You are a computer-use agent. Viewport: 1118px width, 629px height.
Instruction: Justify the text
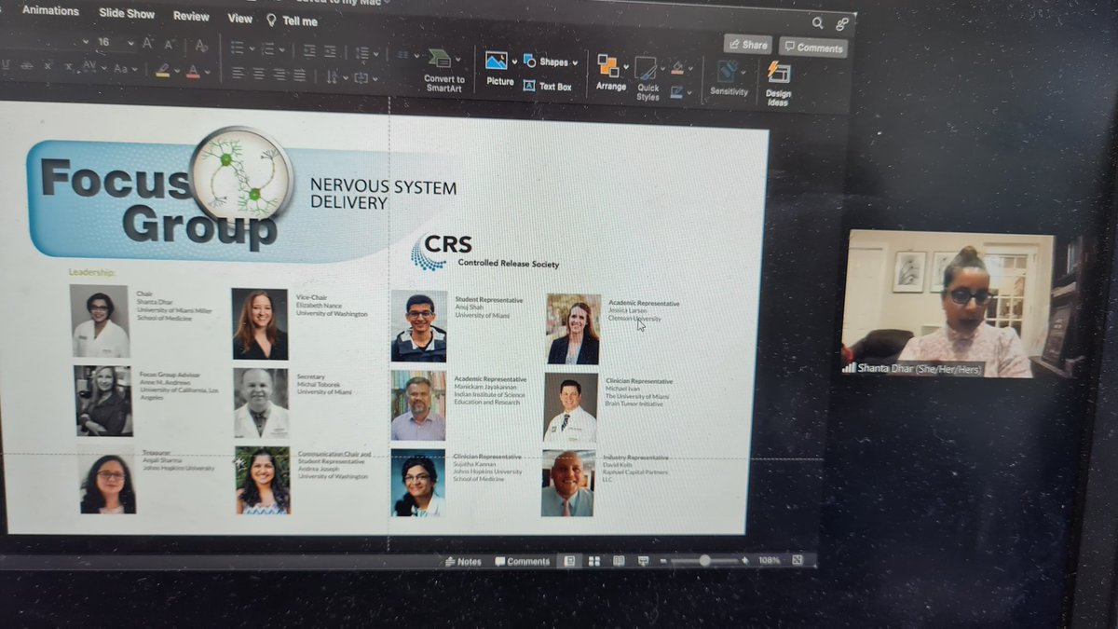[299, 75]
